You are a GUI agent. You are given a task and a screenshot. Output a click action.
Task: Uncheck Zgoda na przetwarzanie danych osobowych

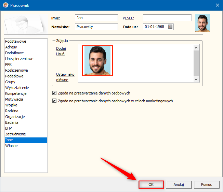54,93
